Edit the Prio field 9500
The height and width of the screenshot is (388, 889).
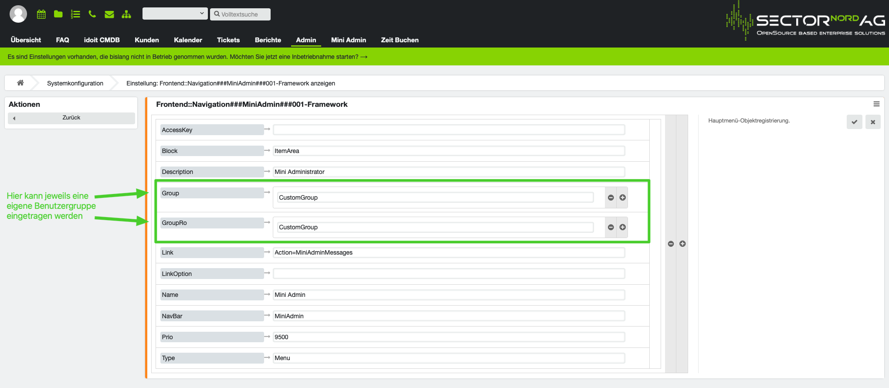[x=449, y=337]
